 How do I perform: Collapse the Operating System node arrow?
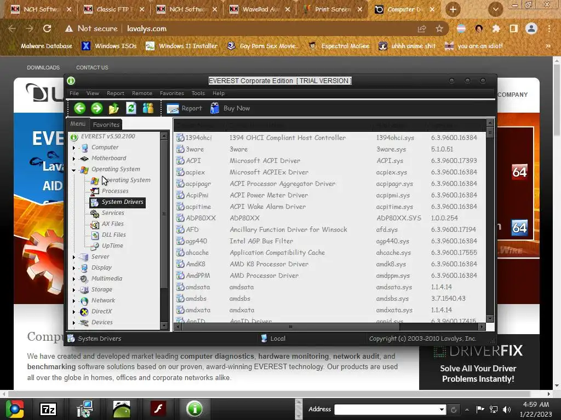[74, 170]
